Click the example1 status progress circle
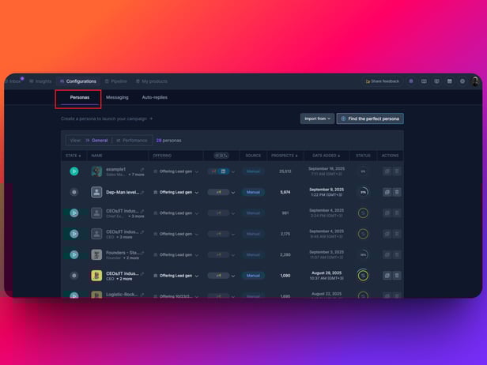 coord(363,171)
